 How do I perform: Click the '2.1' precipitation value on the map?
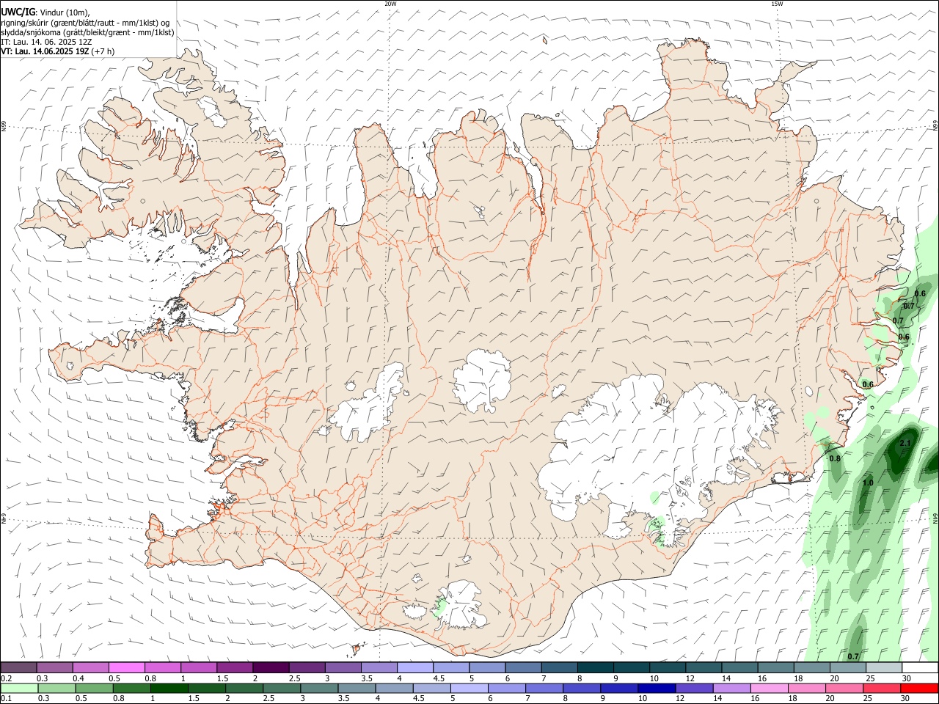(x=905, y=443)
